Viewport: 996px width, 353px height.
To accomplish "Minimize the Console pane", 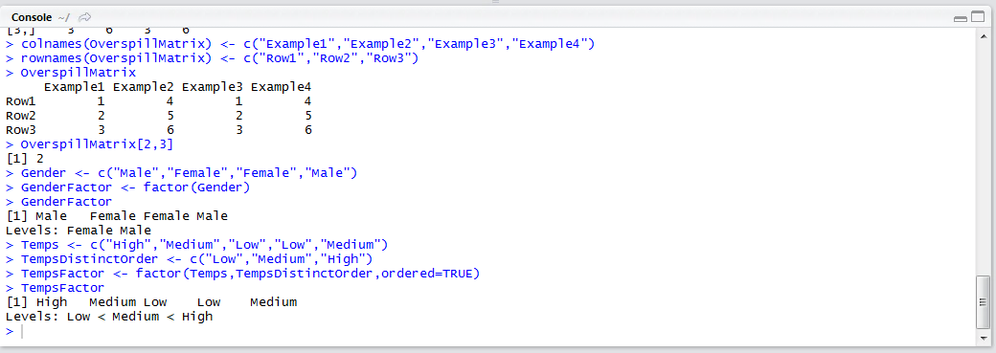I will coord(961,18).
